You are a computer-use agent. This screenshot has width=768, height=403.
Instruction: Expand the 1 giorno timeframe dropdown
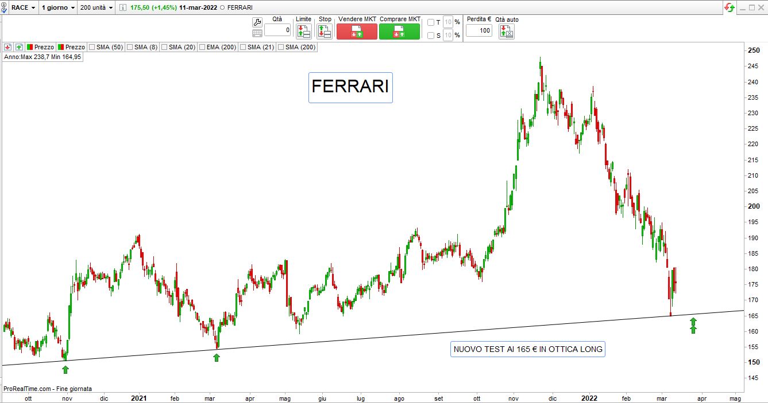point(58,7)
